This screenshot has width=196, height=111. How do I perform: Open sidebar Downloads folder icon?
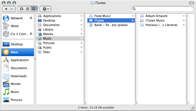[x=6, y=76]
